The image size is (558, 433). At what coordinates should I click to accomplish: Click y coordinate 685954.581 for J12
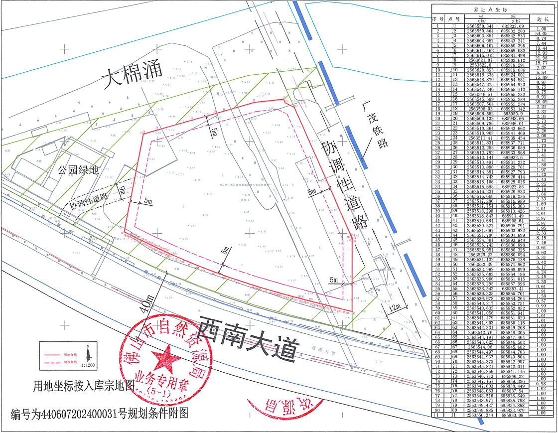pos(513,80)
